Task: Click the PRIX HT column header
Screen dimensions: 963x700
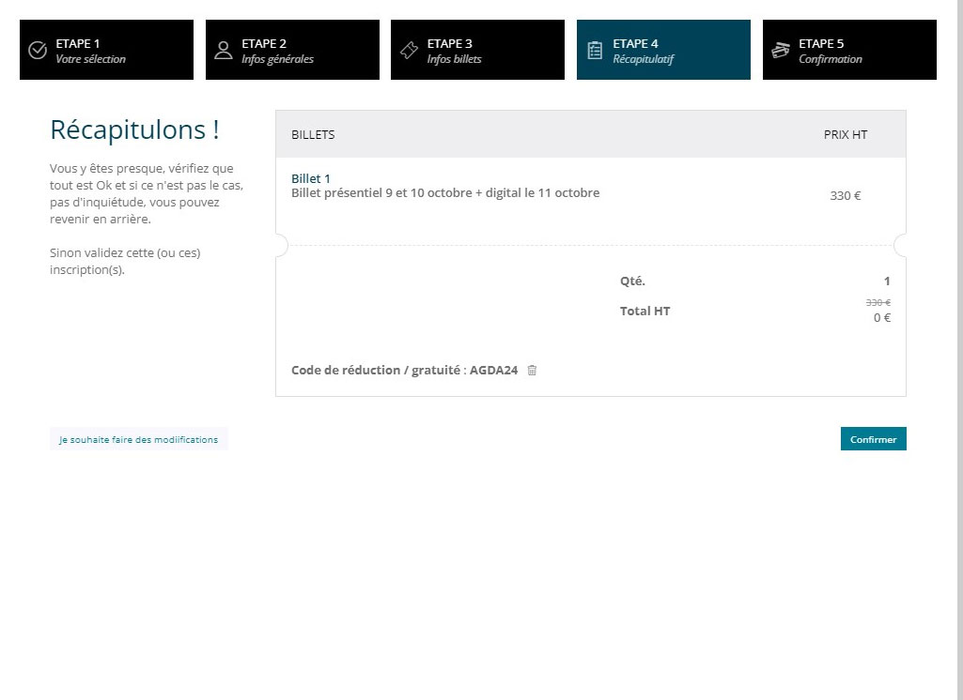Action: [846, 134]
